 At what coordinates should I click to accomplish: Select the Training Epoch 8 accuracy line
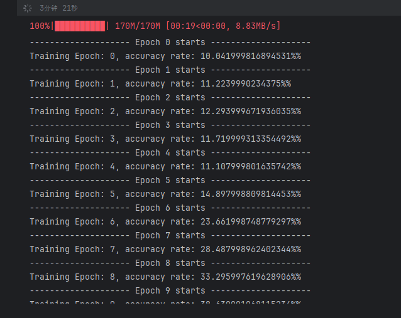point(165,277)
